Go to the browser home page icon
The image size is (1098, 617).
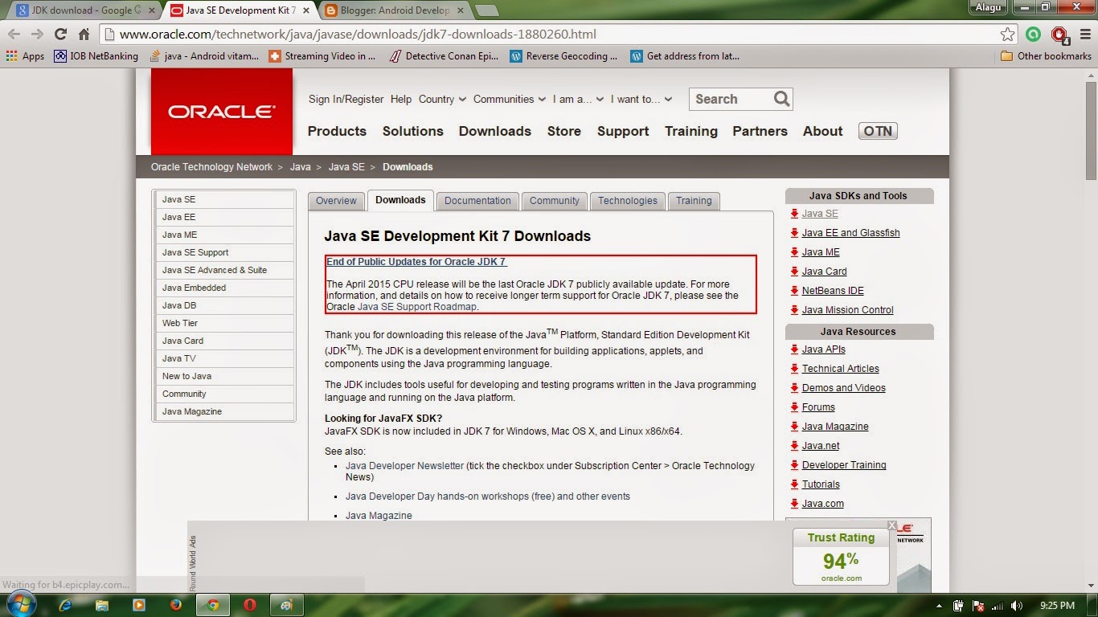(84, 35)
